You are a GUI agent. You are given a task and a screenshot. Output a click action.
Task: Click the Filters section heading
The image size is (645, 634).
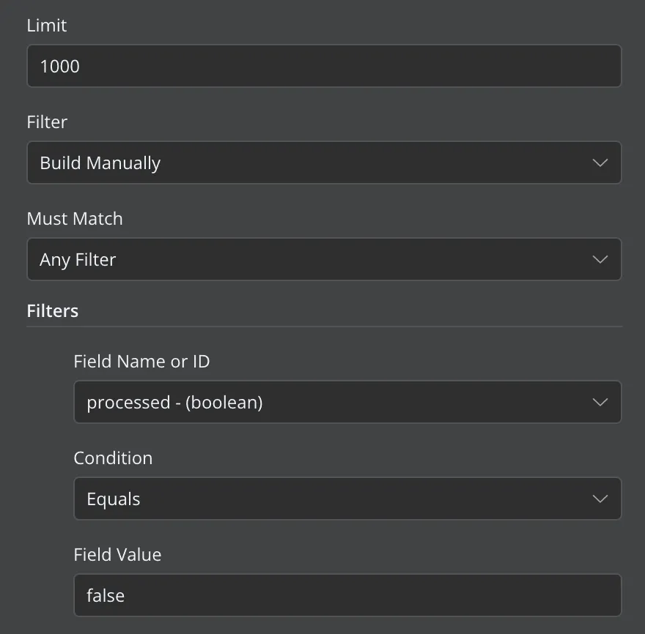(52, 310)
